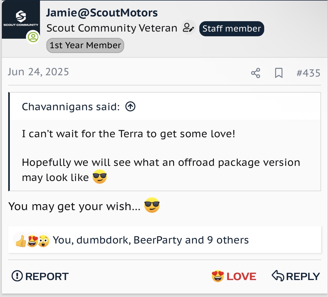Screen dimensions: 328x297
Task: Click the Jun 24, 2025 timestamp
Action: click(x=38, y=72)
